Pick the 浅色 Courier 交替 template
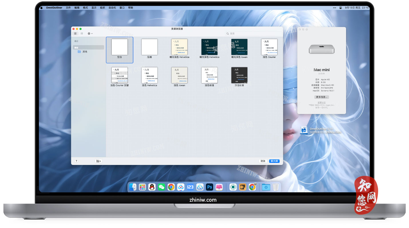 pyautogui.click(x=119, y=75)
